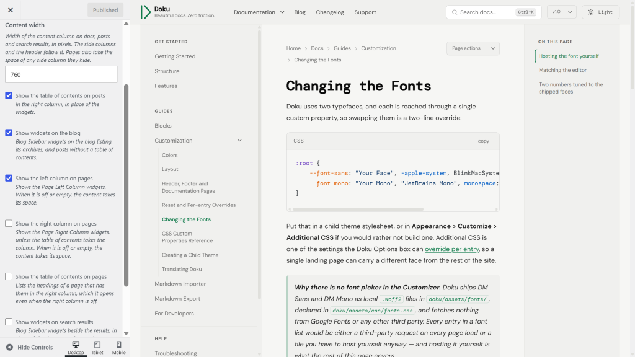This screenshot has width=635, height=357.
Task: Click the code block left scroll arrow
Action: [x=289, y=209]
